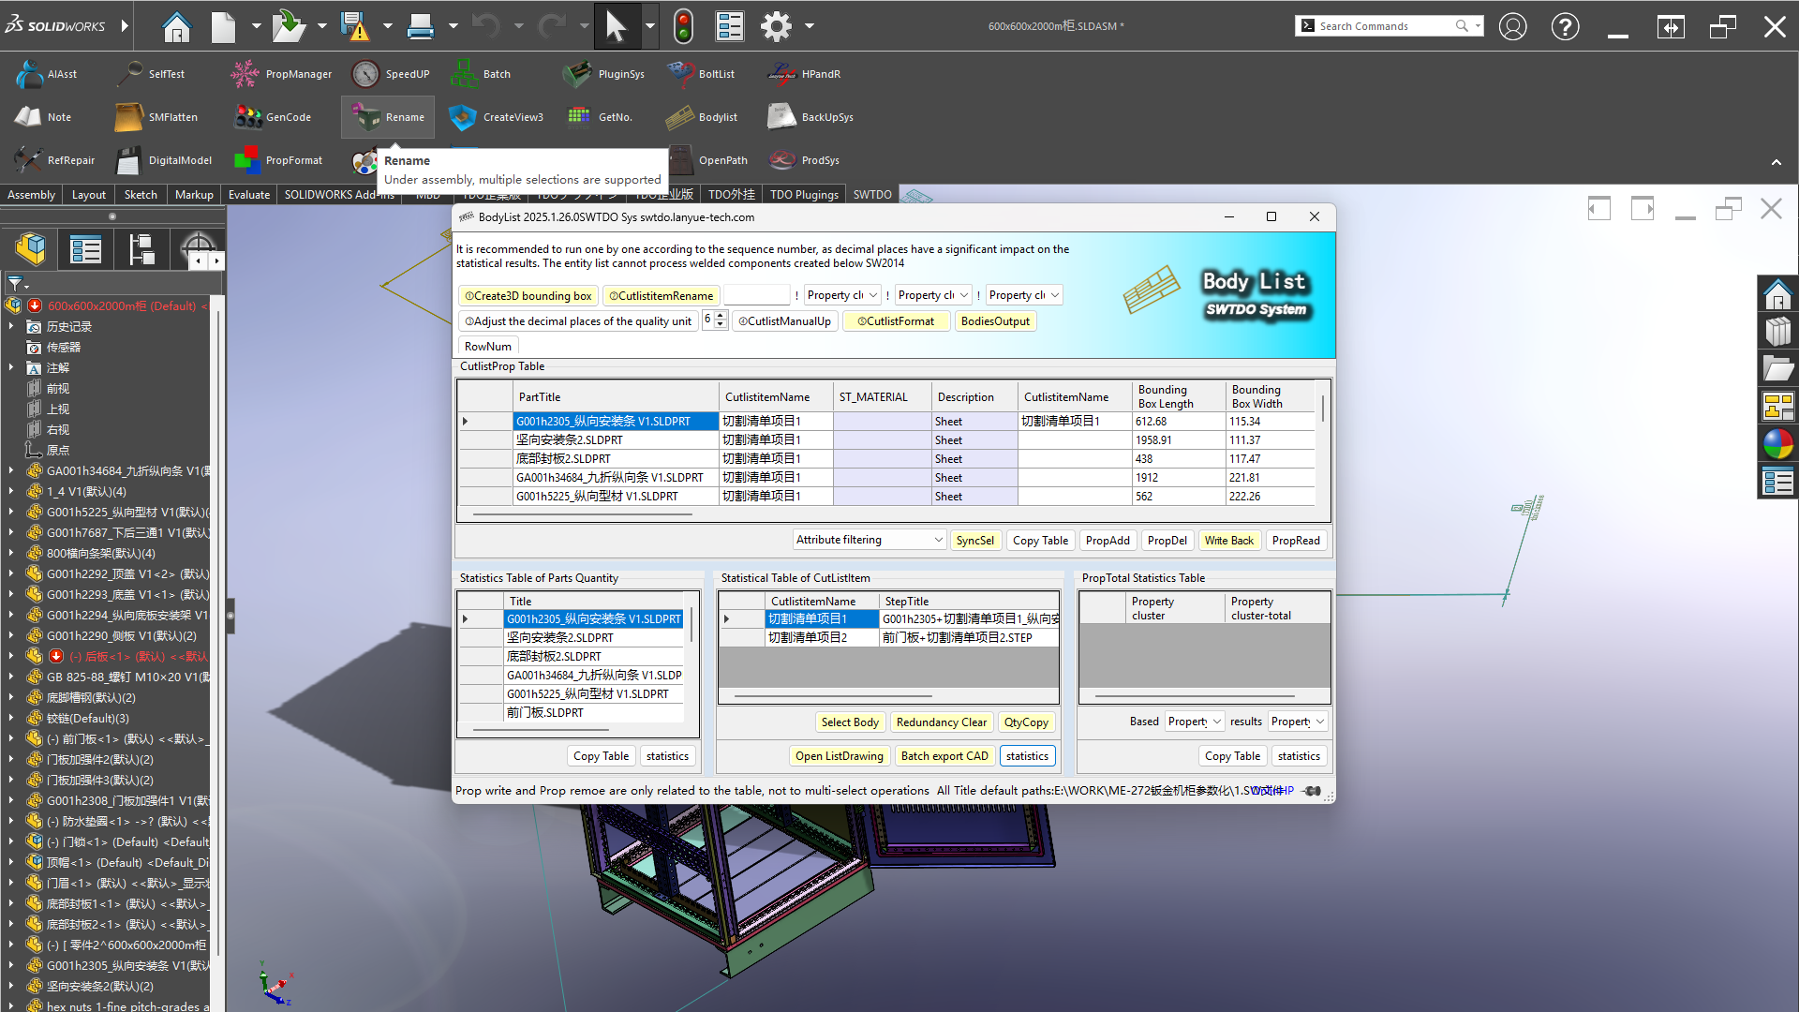This screenshot has height=1012, width=1799.
Task: Increase the decimal places spinner value
Action: [721, 316]
